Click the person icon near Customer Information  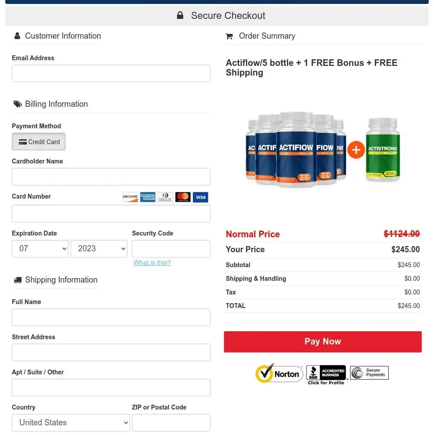coord(17,36)
